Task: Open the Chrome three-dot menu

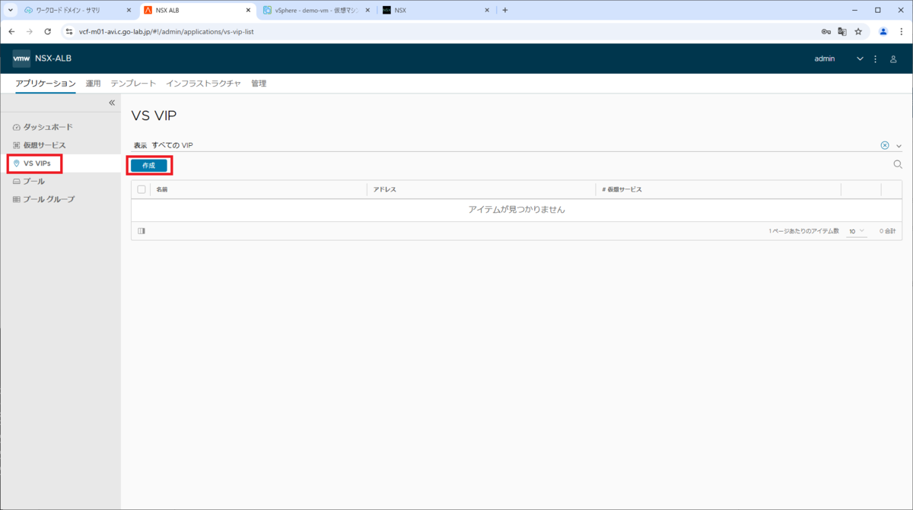Action: coord(902,32)
